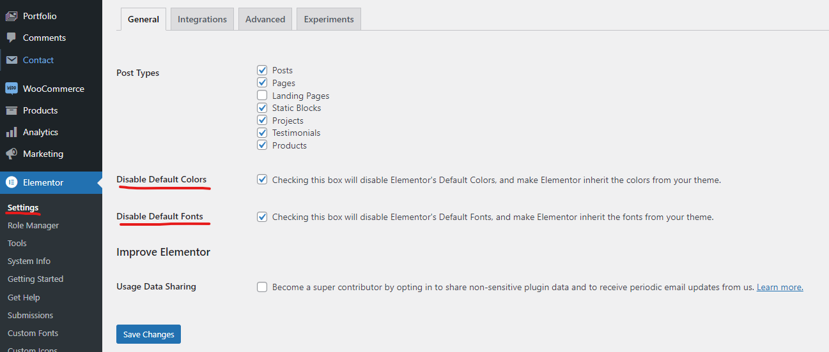
Task: Click the Contact envelope icon
Action: point(12,60)
